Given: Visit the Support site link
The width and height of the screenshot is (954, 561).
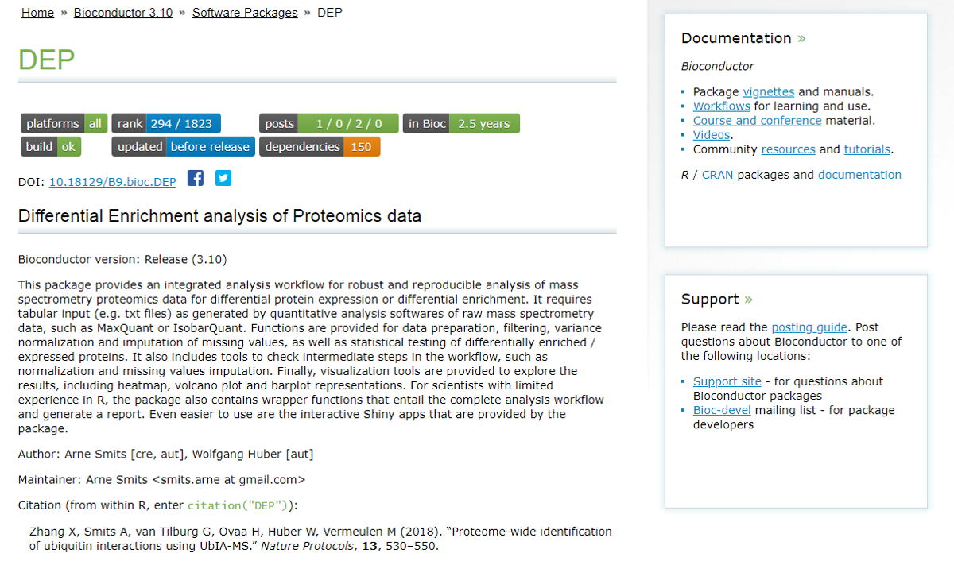Looking at the screenshot, I should click(x=727, y=381).
